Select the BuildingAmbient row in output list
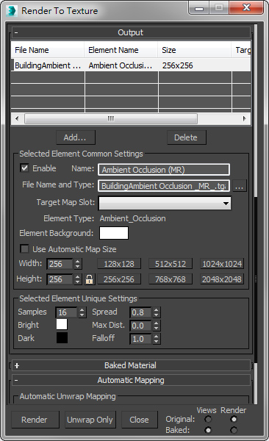Viewport: 269px width, 441px height. (131, 65)
